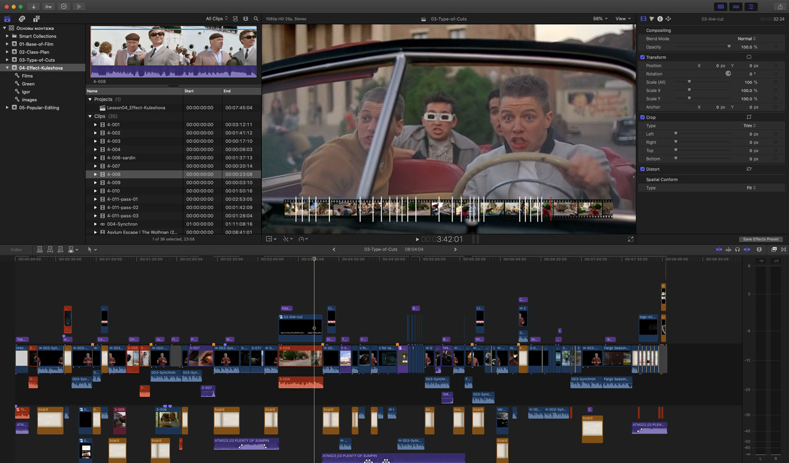789x463 pixels.
Task: Open the Select tool arrow dropdown
Action: (x=92, y=249)
